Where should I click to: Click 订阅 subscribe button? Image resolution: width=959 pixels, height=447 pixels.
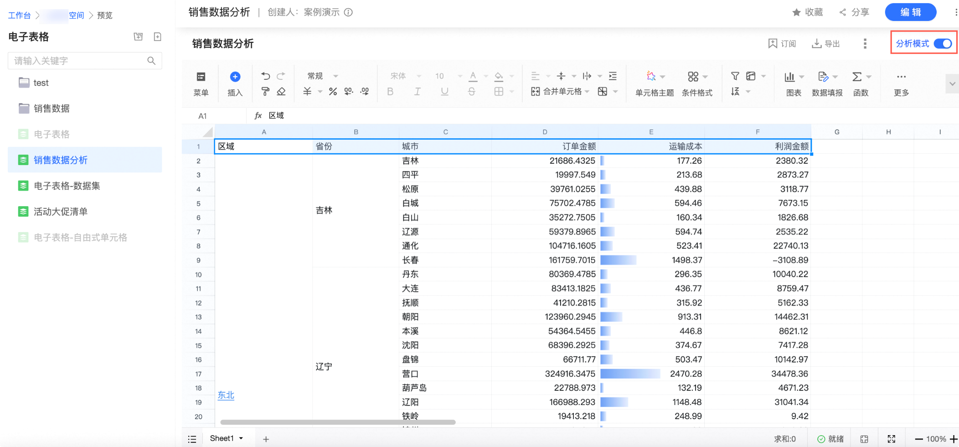tap(782, 43)
